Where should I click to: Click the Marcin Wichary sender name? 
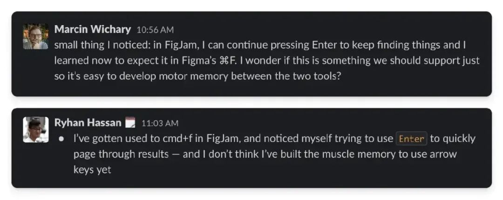92,29
